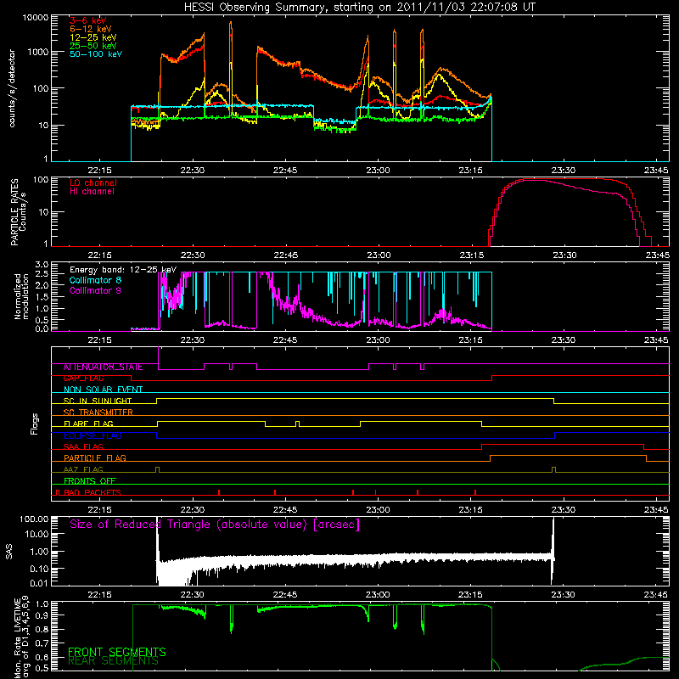Click the 100.00 tick on SAS axis
Image resolution: width=679 pixels, height=679 pixels.
[34, 519]
